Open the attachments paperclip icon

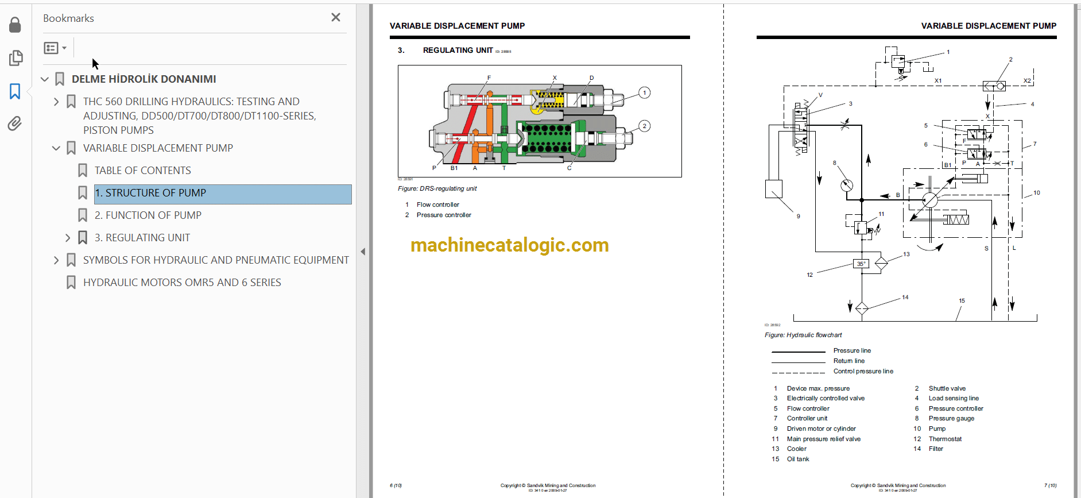[x=16, y=123]
